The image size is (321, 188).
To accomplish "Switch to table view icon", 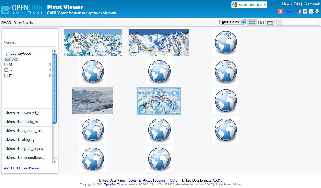I will click(x=270, y=22).
